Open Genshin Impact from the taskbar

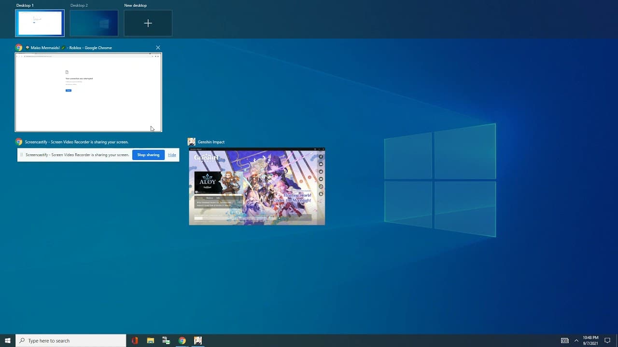[x=198, y=341]
